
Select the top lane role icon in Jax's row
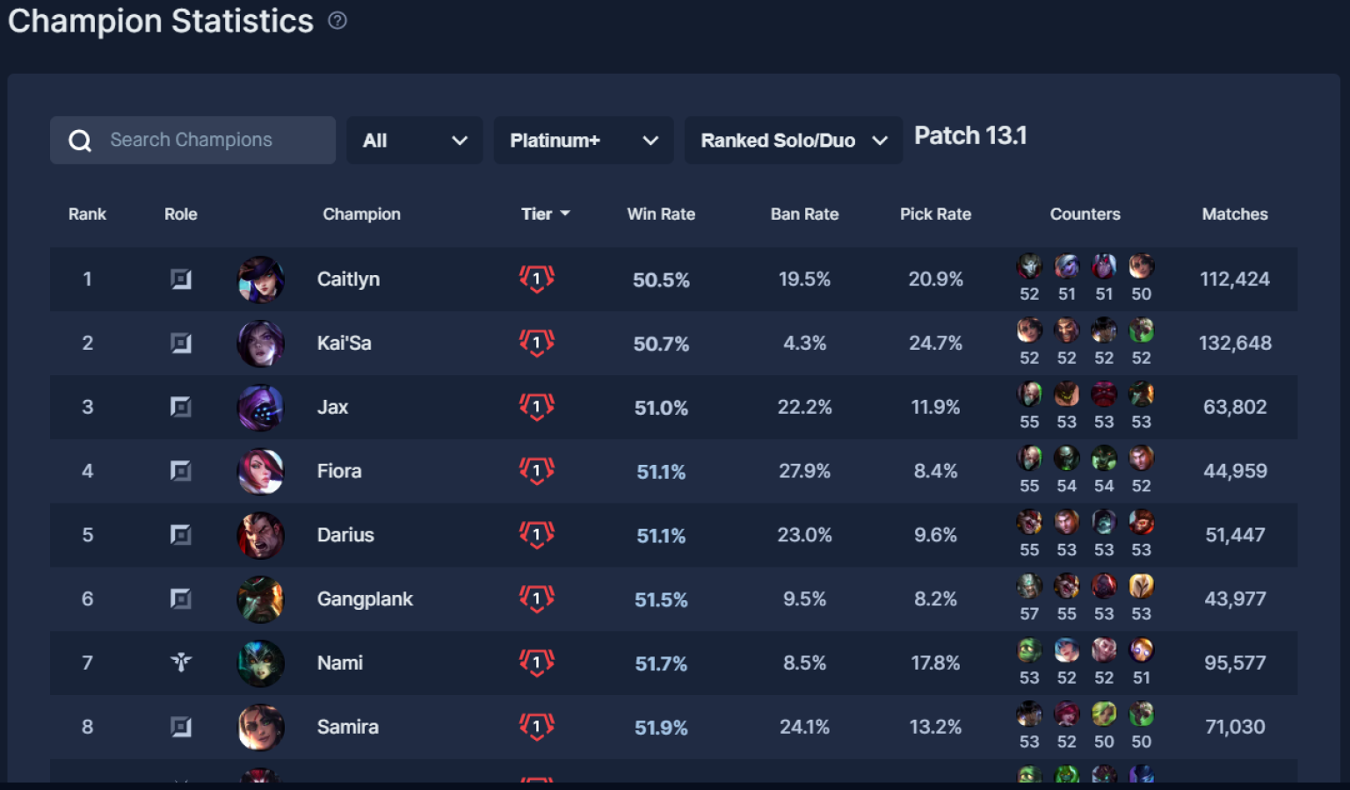181,407
